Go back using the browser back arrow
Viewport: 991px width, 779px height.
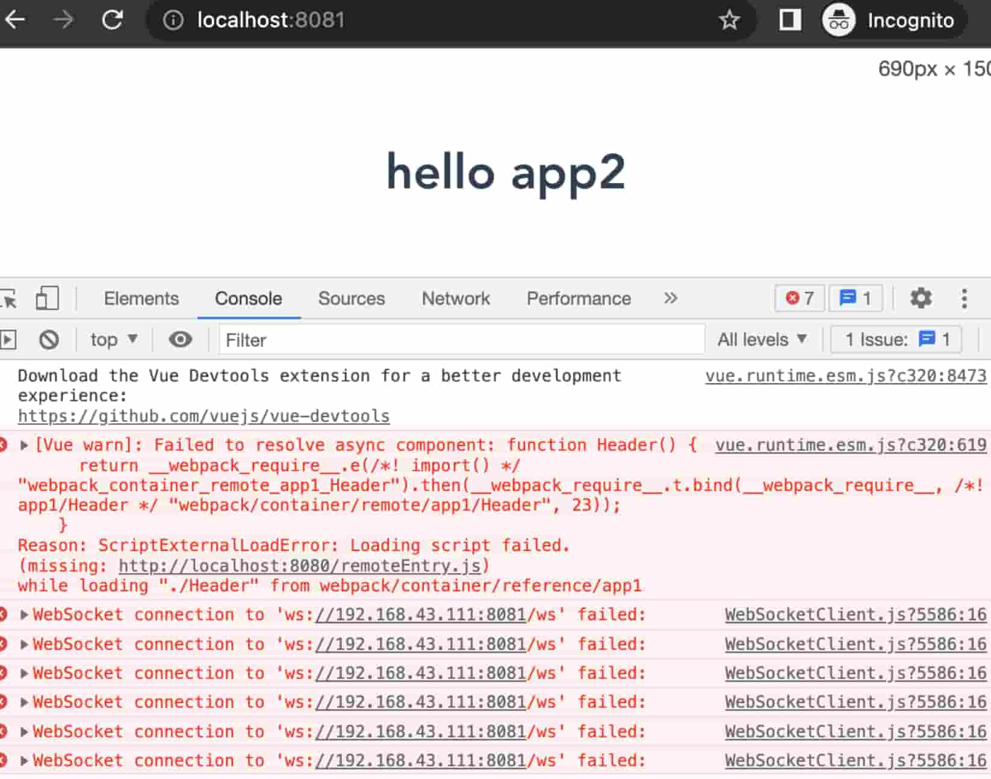point(14,20)
